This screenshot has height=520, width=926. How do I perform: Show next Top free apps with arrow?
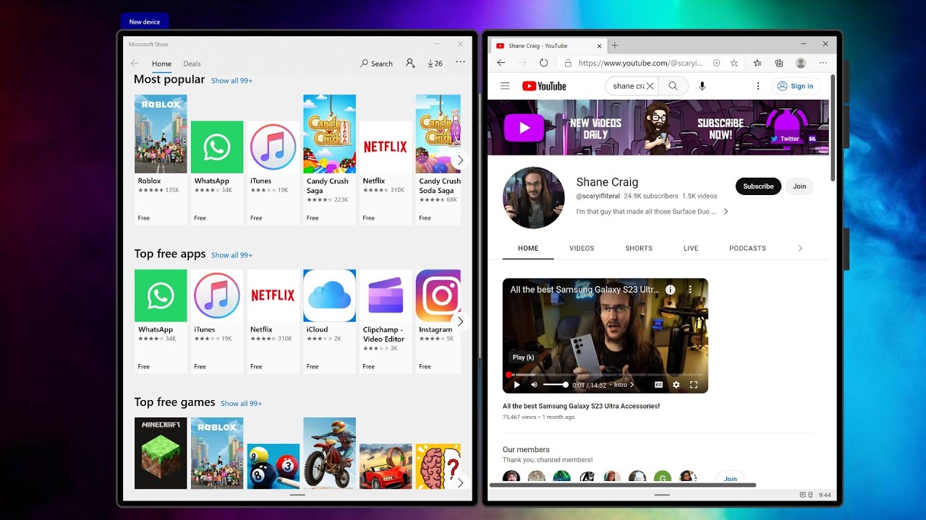click(460, 321)
